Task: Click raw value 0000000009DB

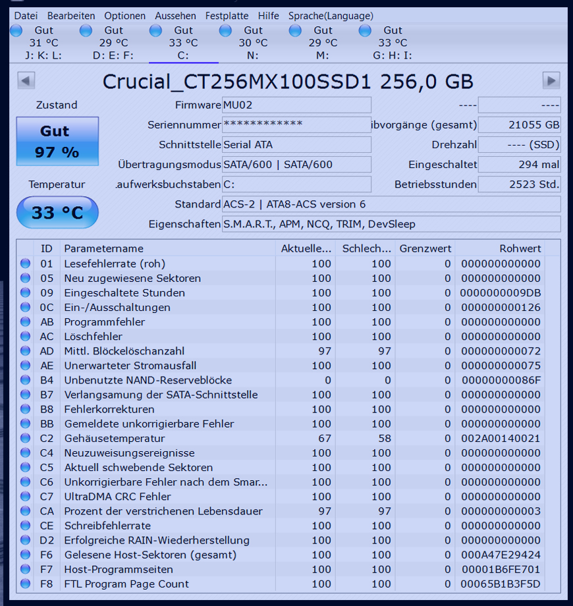Action: 501,292
